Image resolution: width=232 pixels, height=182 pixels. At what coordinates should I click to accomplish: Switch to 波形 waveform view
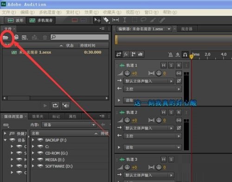pos(15,20)
